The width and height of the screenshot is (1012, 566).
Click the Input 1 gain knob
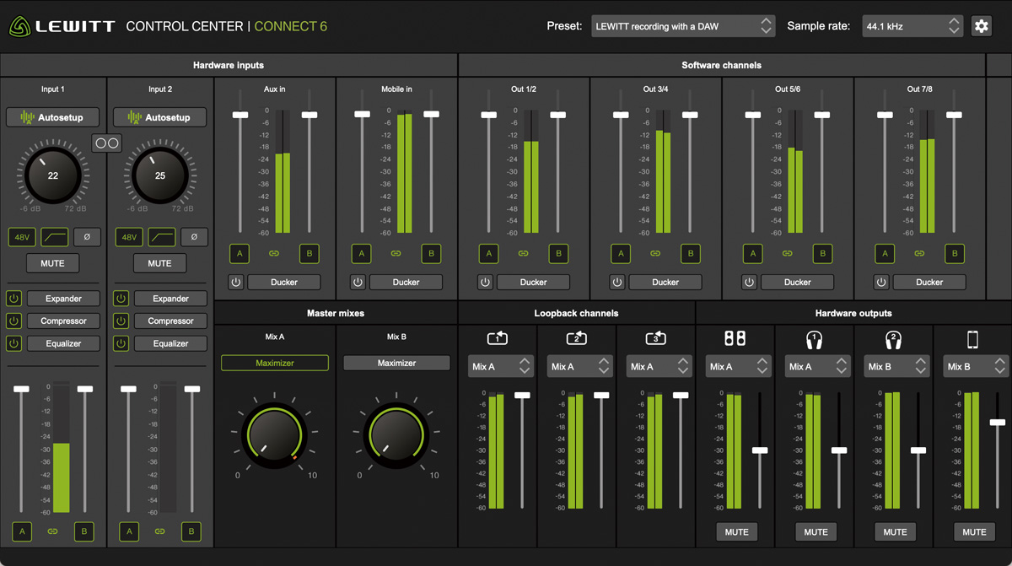tap(52, 175)
